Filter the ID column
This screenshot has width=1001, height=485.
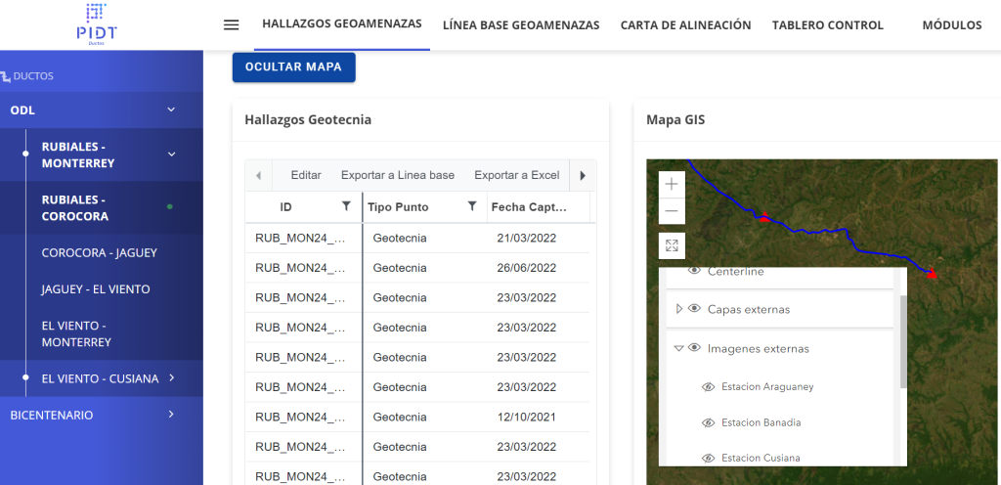(345, 206)
